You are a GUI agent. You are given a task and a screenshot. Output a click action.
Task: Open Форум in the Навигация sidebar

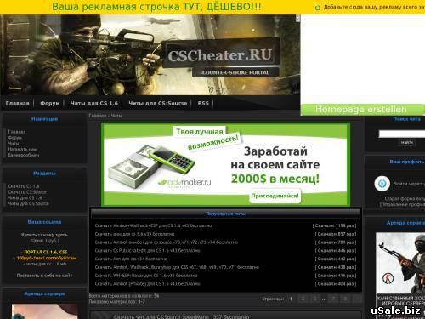tap(14, 138)
